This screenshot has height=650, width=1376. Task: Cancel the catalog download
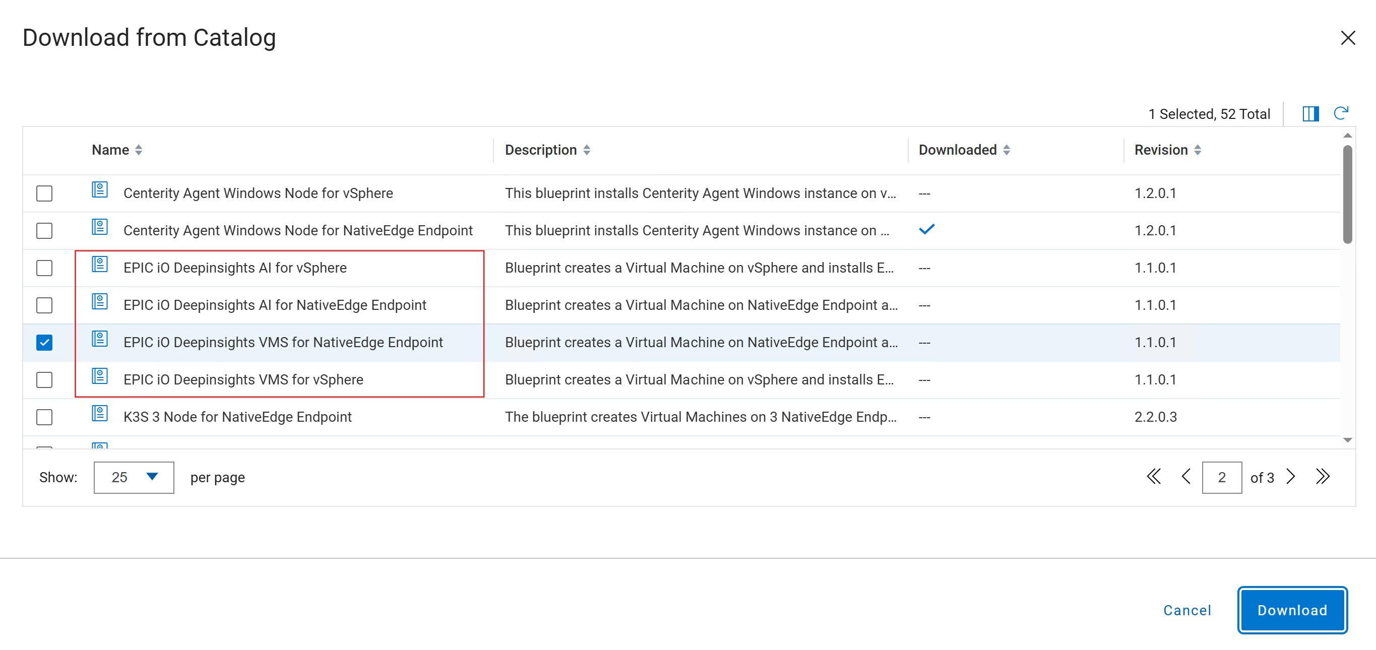click(1187, 611)
